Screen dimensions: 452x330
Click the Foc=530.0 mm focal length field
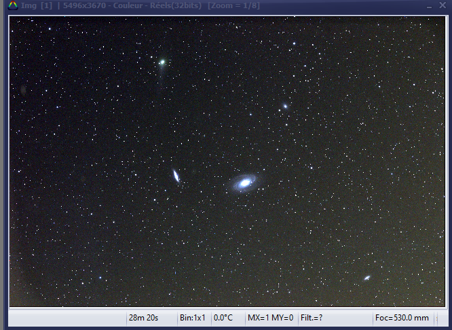(402, 318)
